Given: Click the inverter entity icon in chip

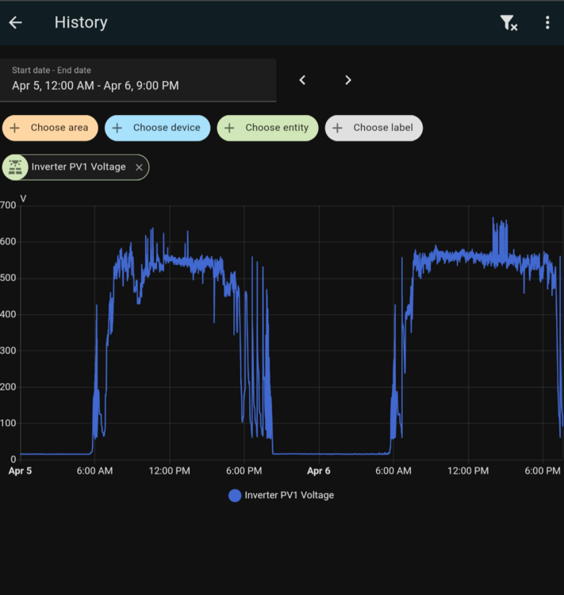Looking at the screenshot, I should click(x=16, y=167).
